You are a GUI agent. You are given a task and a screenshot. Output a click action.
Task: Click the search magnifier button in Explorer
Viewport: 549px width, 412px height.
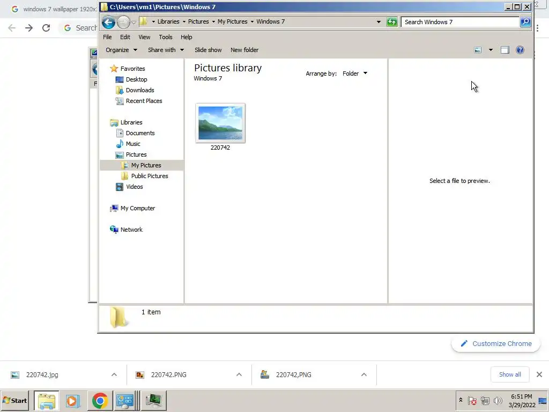pos(525,22)
